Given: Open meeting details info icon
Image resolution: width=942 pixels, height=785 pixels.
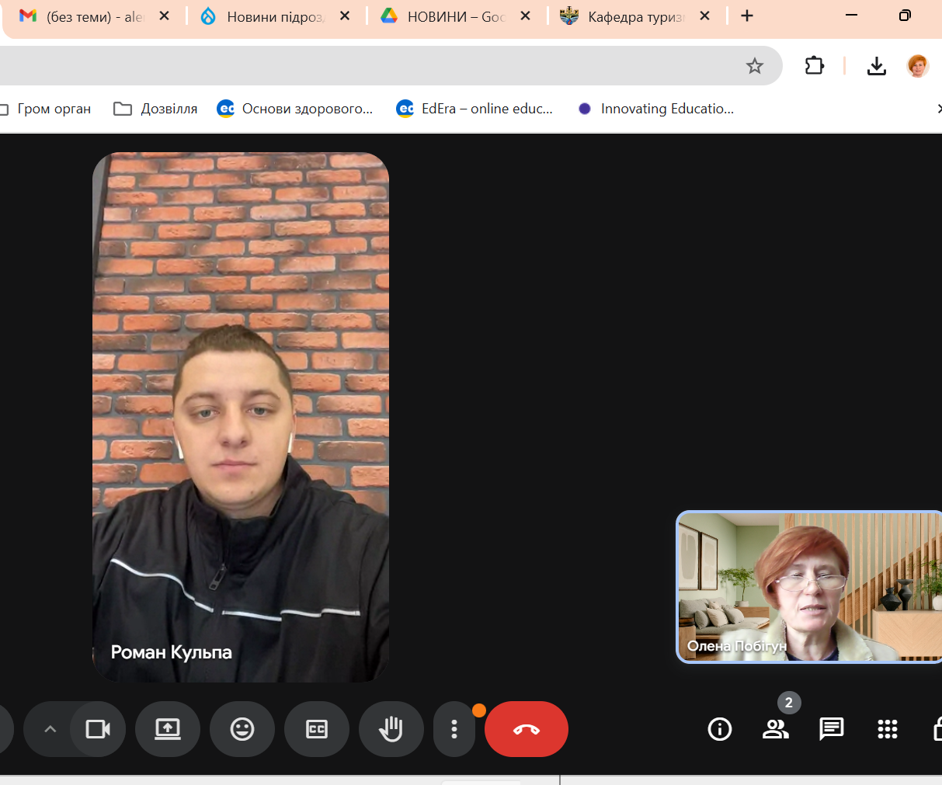Looking at the screenshot, I should (720, 729).
